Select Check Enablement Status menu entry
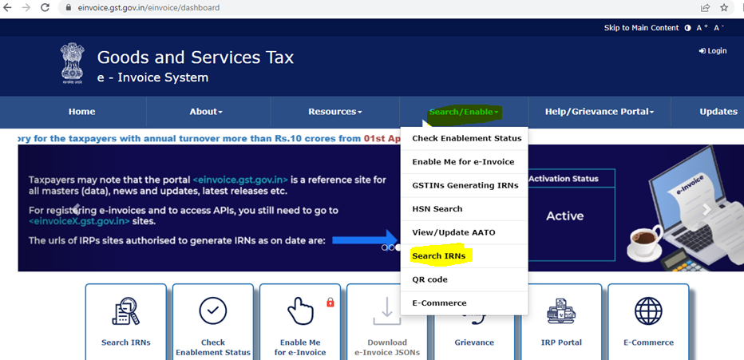Screen dimensions: 744x360 click(465, 139)
